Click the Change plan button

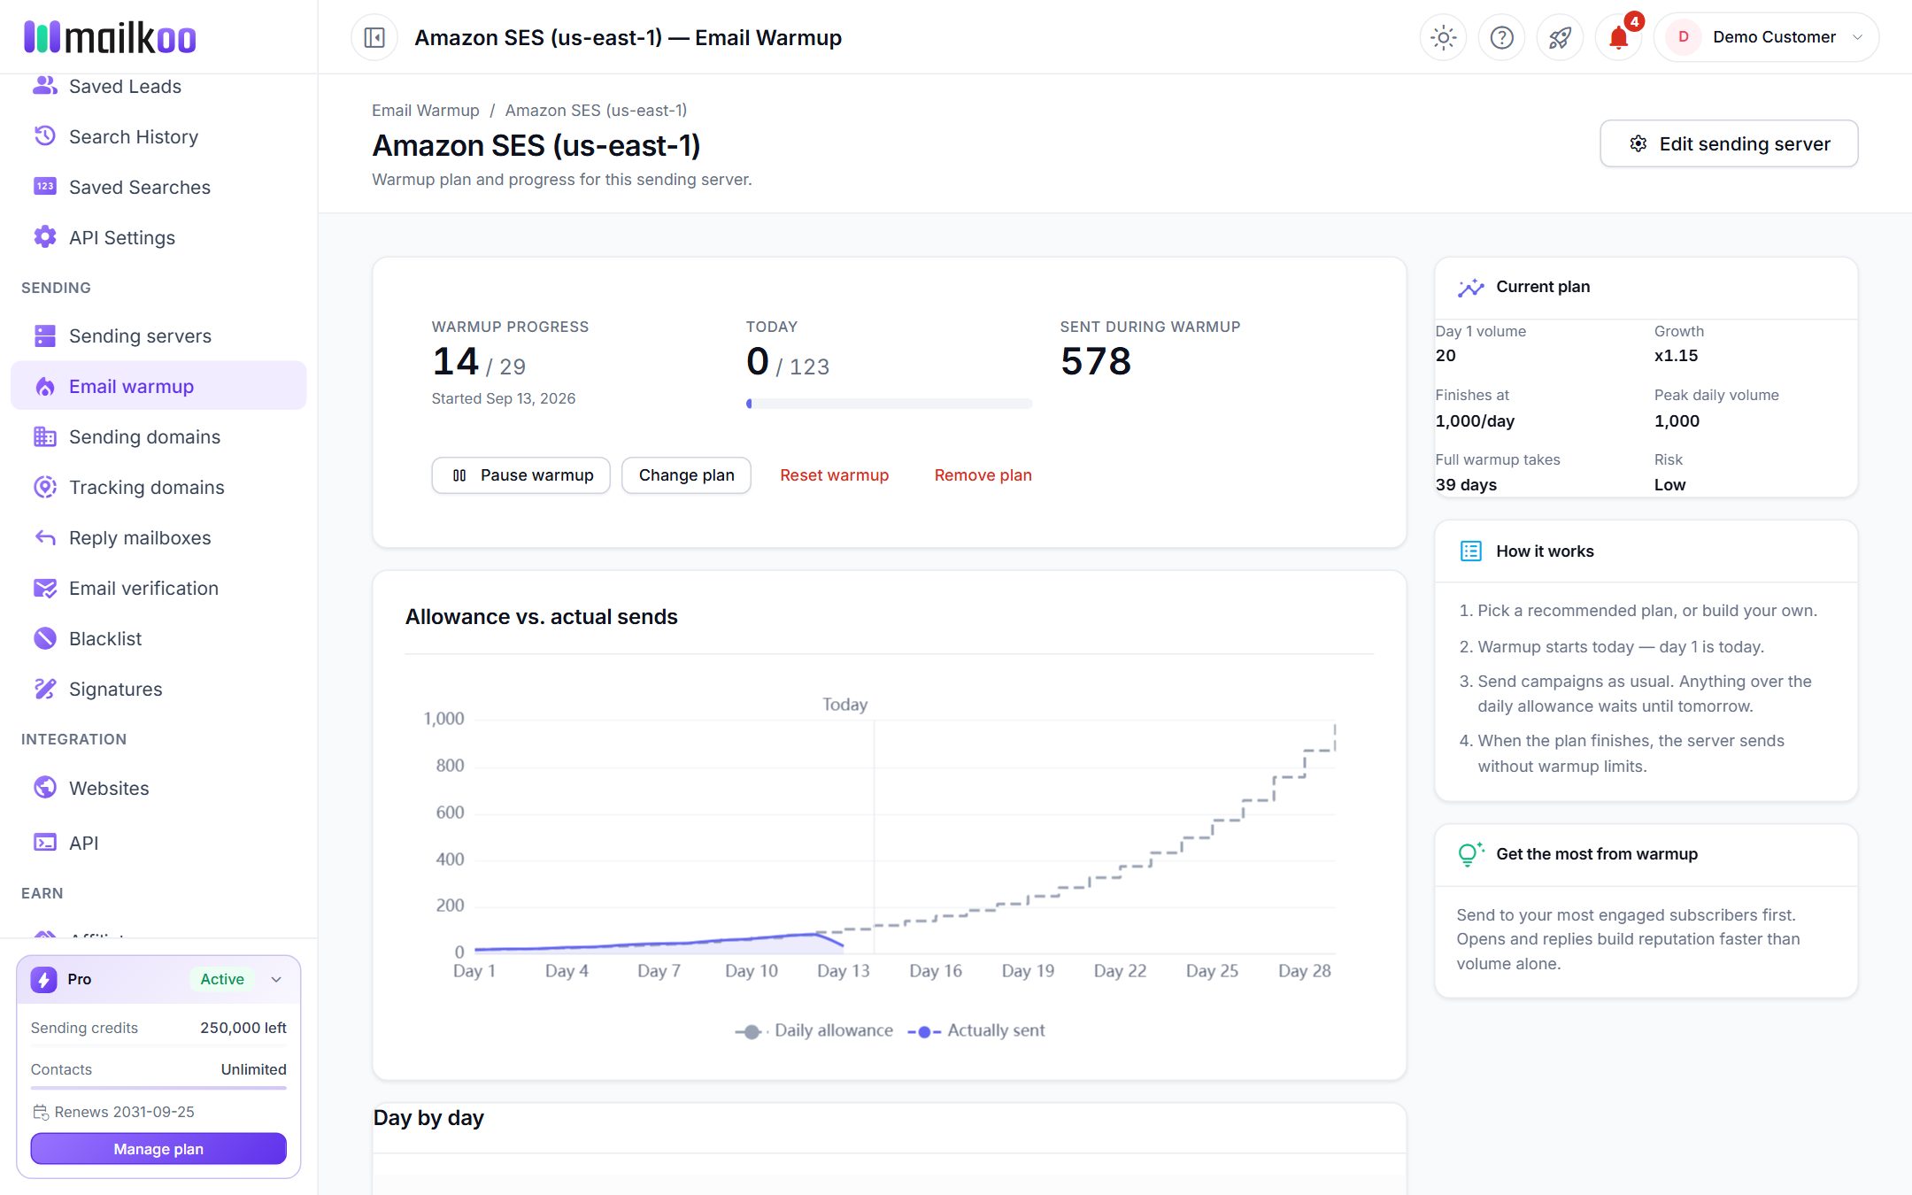[x=686, y=475]
